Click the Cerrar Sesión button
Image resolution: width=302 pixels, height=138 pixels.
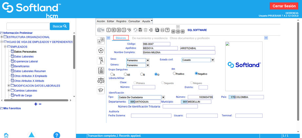pos(284,6)
